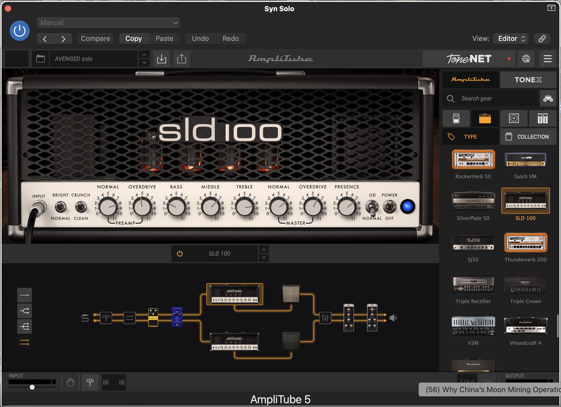Select the lower sld100 amp in chain
The image size is (561, 407).
(235, 341)
